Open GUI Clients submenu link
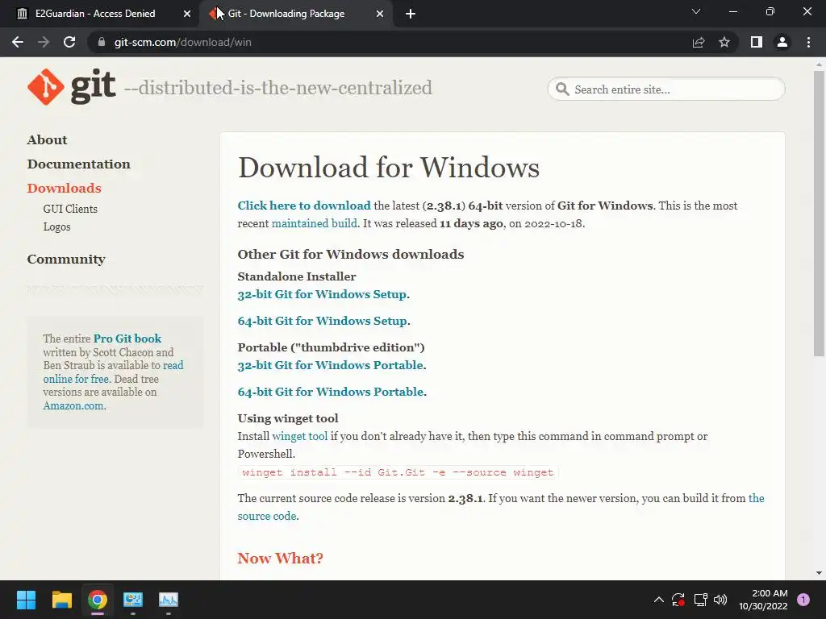 tap(70, 209)
